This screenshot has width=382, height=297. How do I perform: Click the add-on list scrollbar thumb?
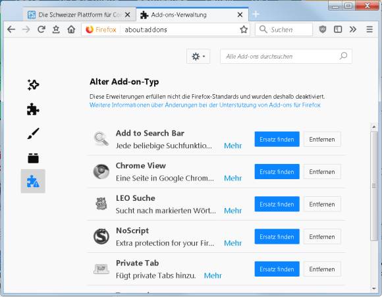click(x=373, y=186)
